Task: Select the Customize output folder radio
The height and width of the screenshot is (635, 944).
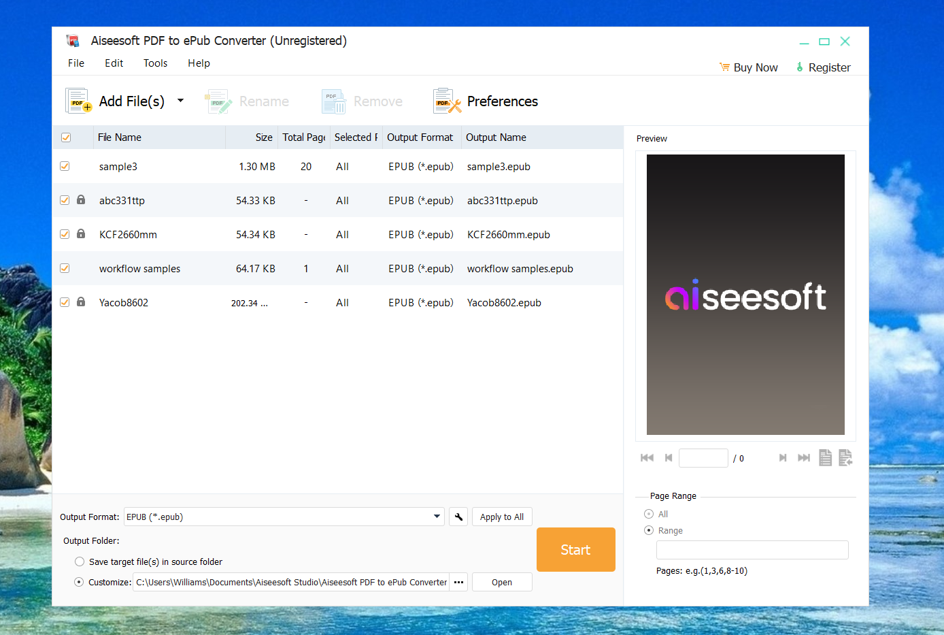Action: click(79, 582)
